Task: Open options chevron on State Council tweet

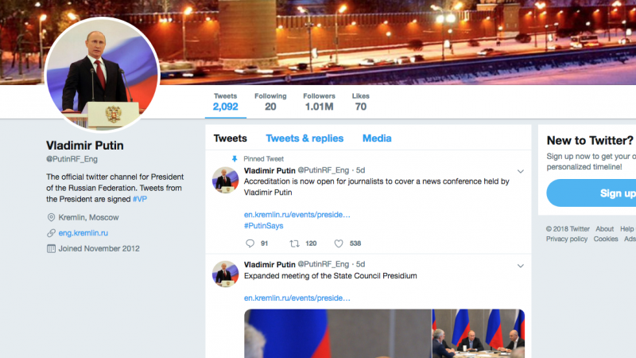Action: (x=521, y=266)
